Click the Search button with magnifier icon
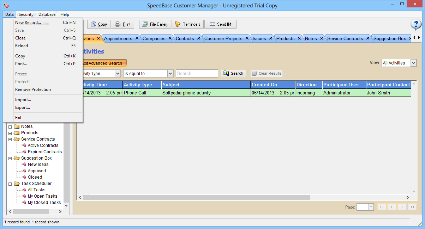Screen dimensions: 425x229 pos(233,73)
